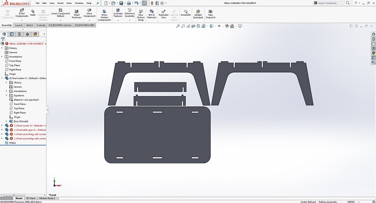
Task: Click the Zoom to Fit icon
Action: coord(178,26)
